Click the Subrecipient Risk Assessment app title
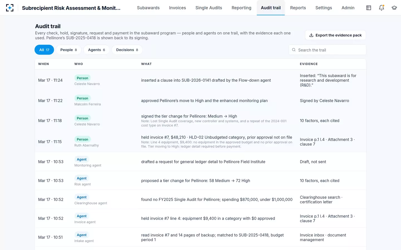Screen dimensions: 401x250 [x=71, y=8]
